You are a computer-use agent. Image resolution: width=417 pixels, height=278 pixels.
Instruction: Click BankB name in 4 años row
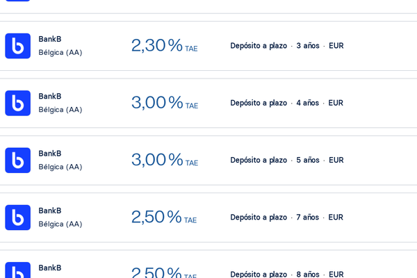coord(50,97)
